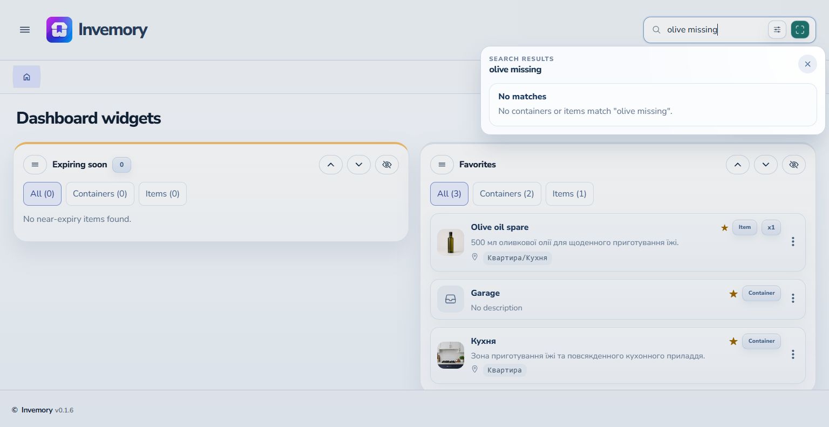Screen dimensions: 829x427
Task: Click the Garage container icon
Action: (x=451, y=299)
